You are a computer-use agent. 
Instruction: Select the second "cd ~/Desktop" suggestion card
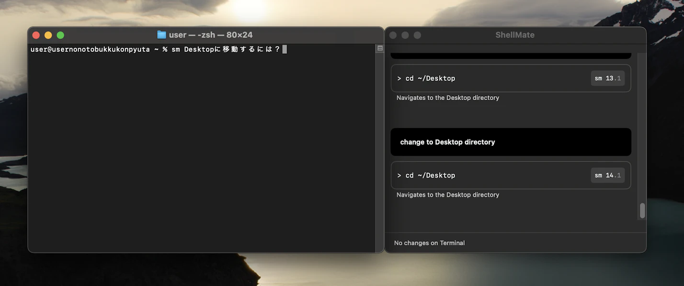click(x=511, y=175)
